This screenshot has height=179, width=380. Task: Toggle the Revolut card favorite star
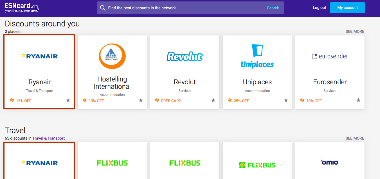click(213, 100)
